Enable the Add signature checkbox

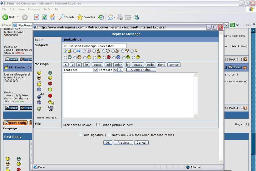pos(81,135)
